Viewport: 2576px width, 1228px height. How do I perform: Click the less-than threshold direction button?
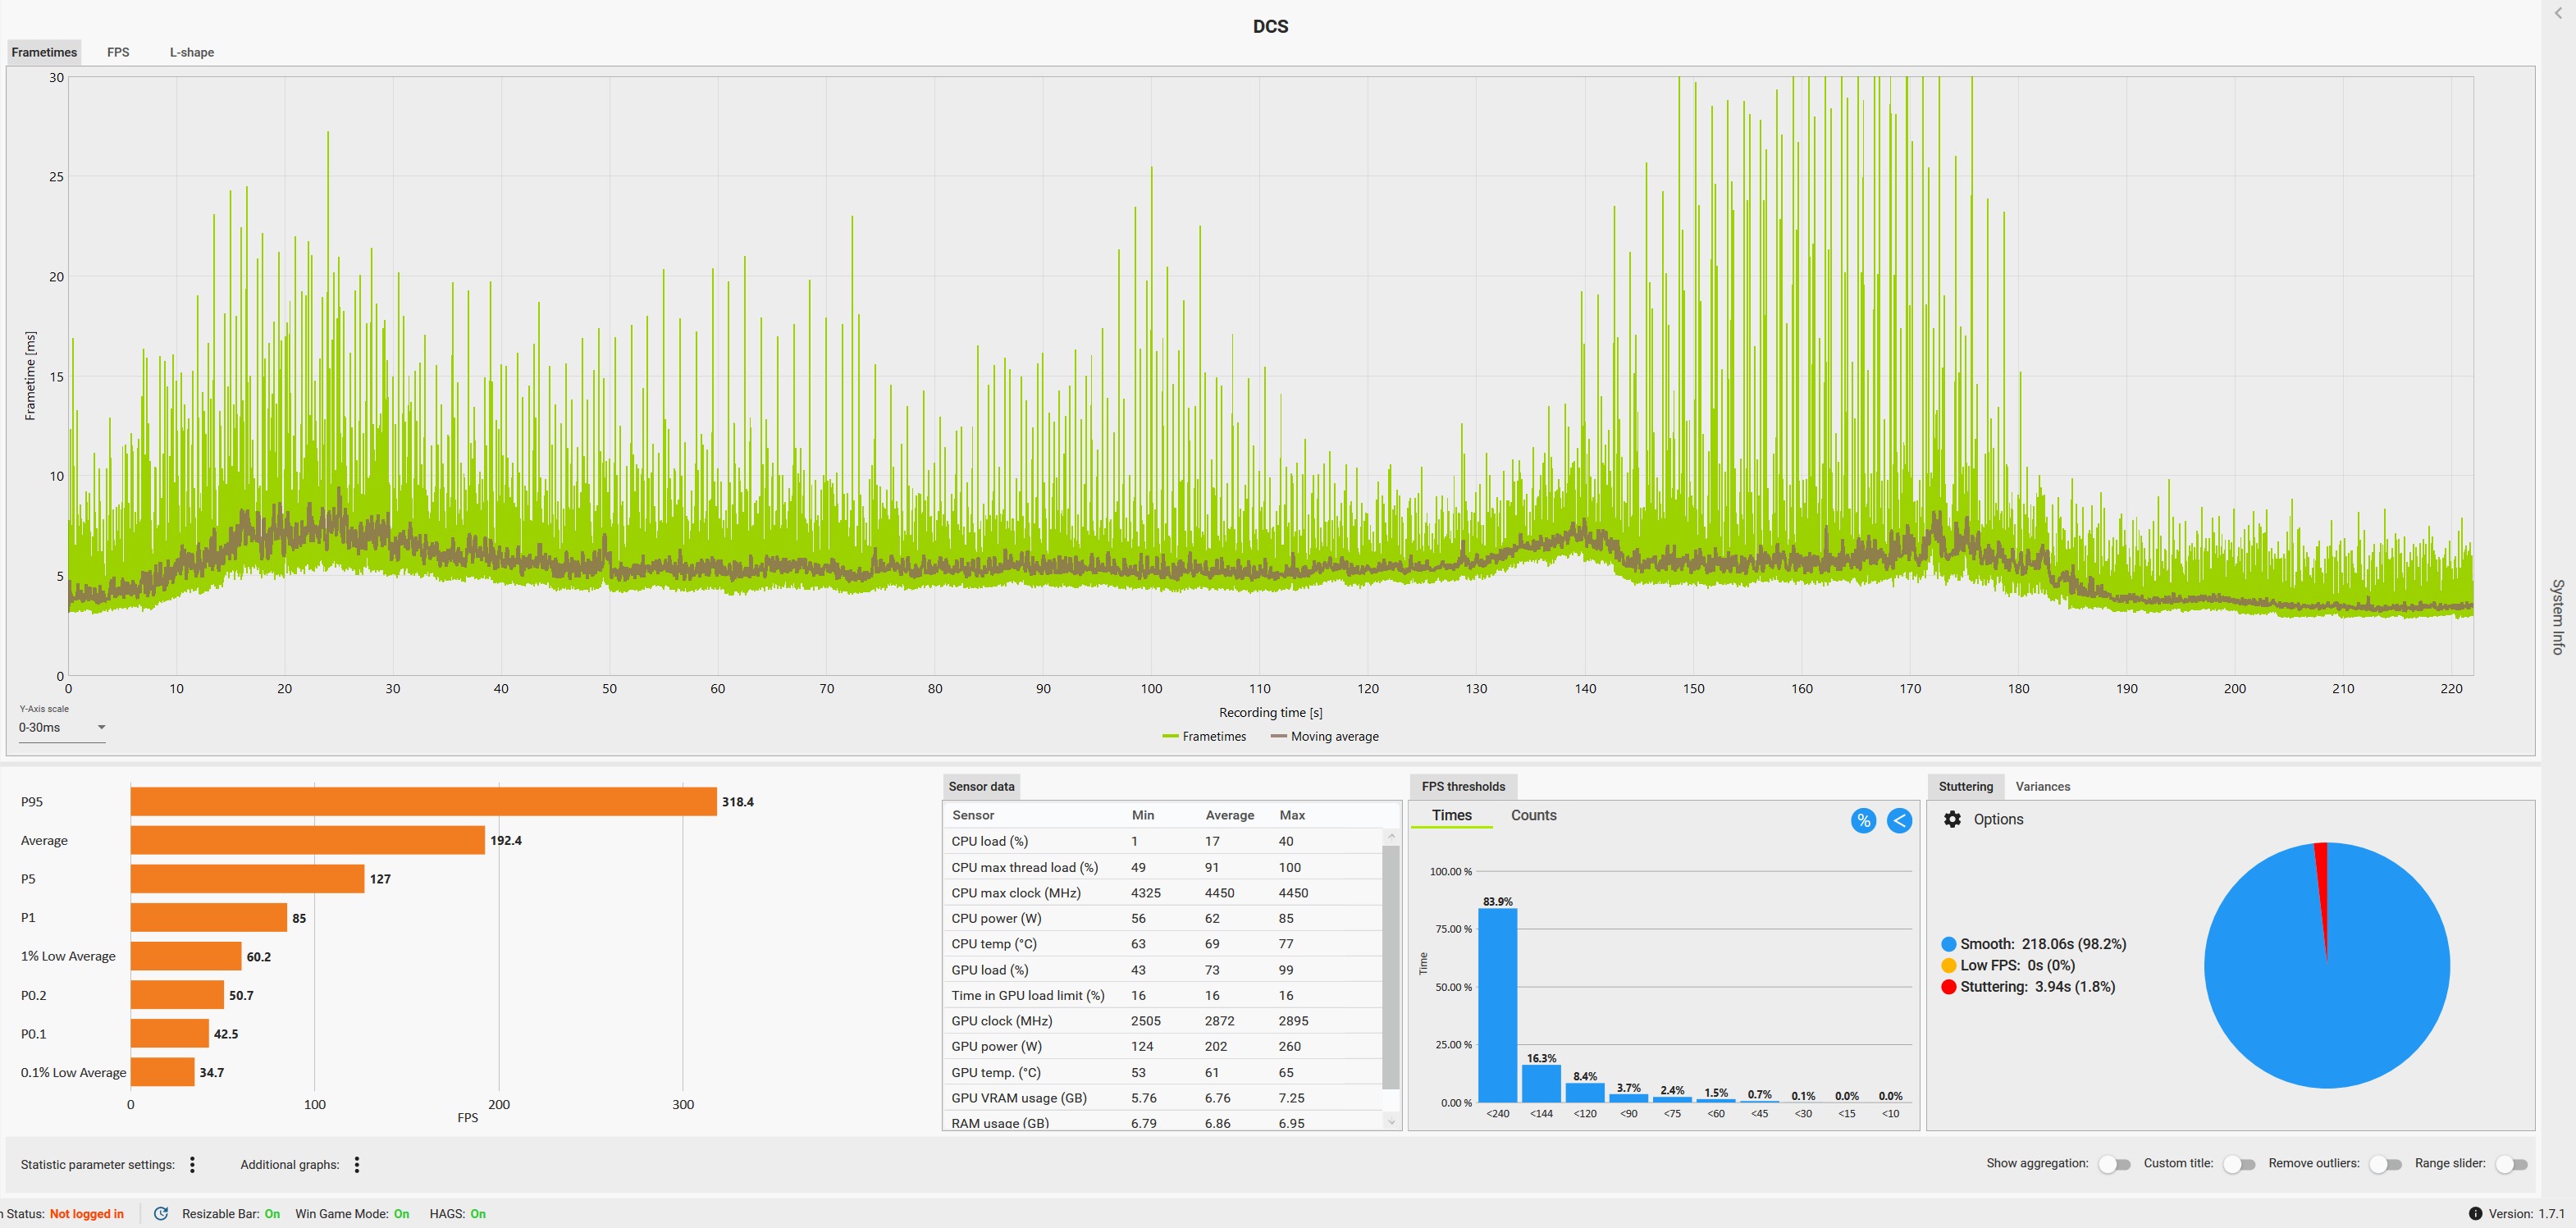tap(1899, 821)
